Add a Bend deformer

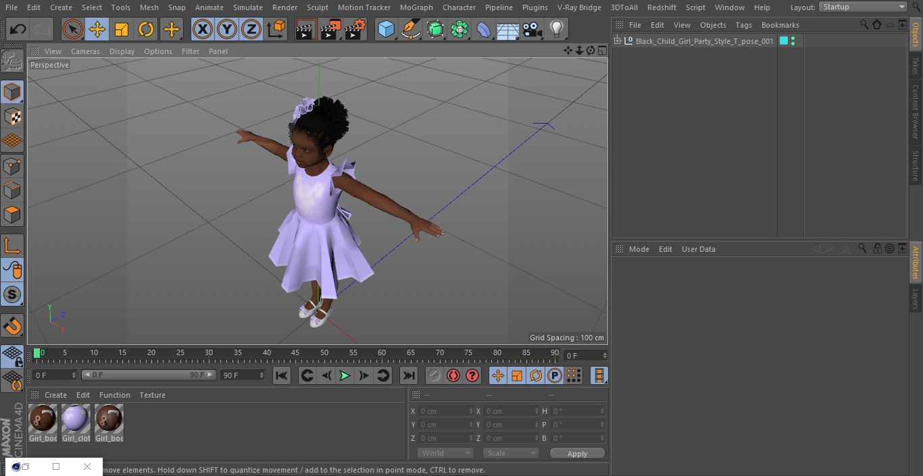484,29
